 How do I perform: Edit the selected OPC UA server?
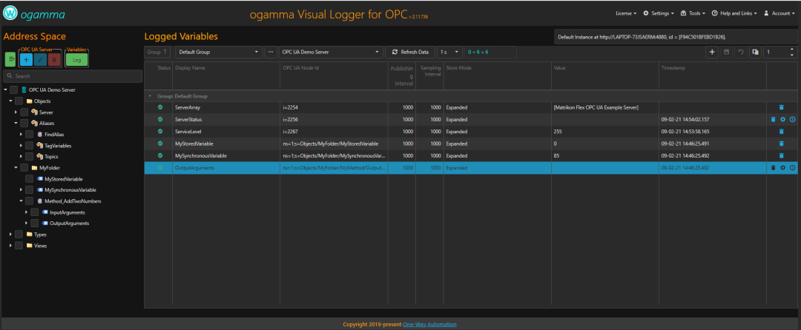pyautogui.click(x=40, y=60)
